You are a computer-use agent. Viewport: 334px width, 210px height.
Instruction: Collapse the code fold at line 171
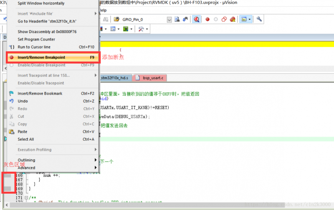pyautogui.click(x=26, y=197)
